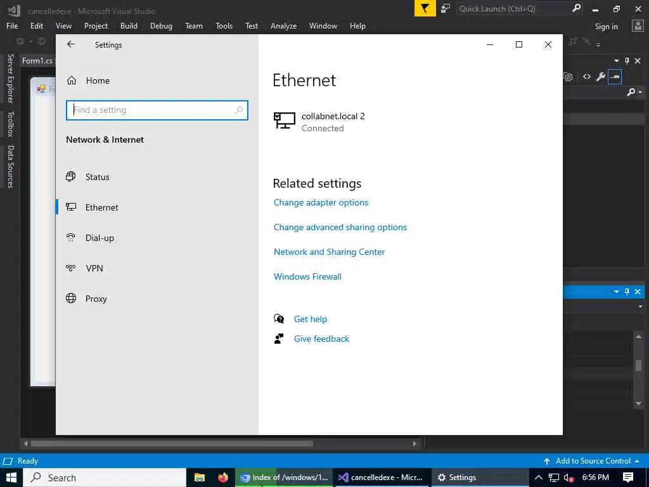The width and height of the screenshot is (649, 487).
Task: Switch to the Form1.cs document tab
Action: [x=37, y=61]
